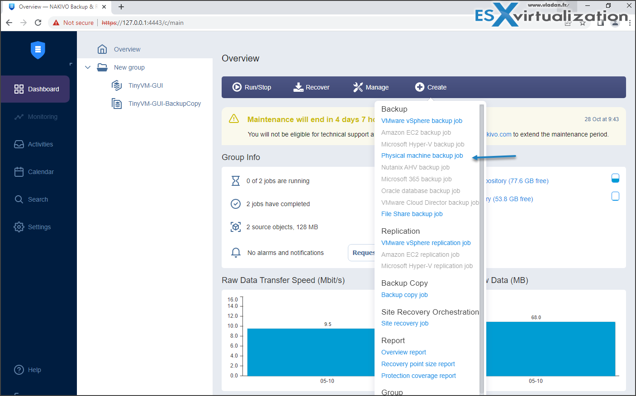Click the 77.6 GB repository usage icon
The height and width of the screenshot is (396, 636).
tap(615, 178)
